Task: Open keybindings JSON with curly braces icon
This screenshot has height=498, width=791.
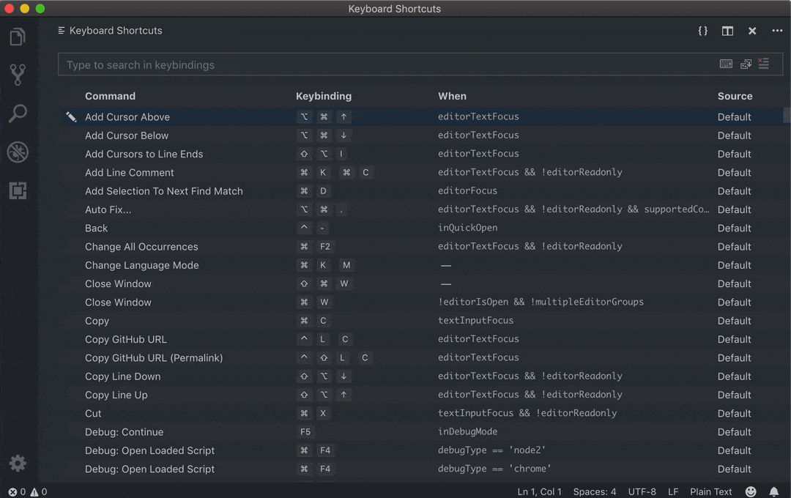Action: [702, 31]
